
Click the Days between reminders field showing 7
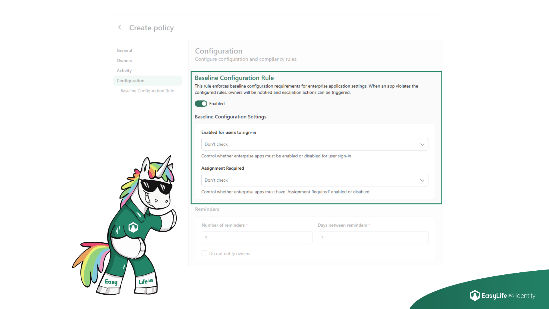tap(373, 237)
